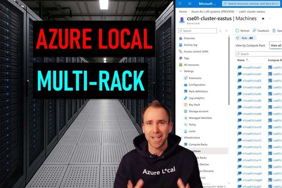Click the Key Vault icon
The image size is (282, 188).
[186, 105]
